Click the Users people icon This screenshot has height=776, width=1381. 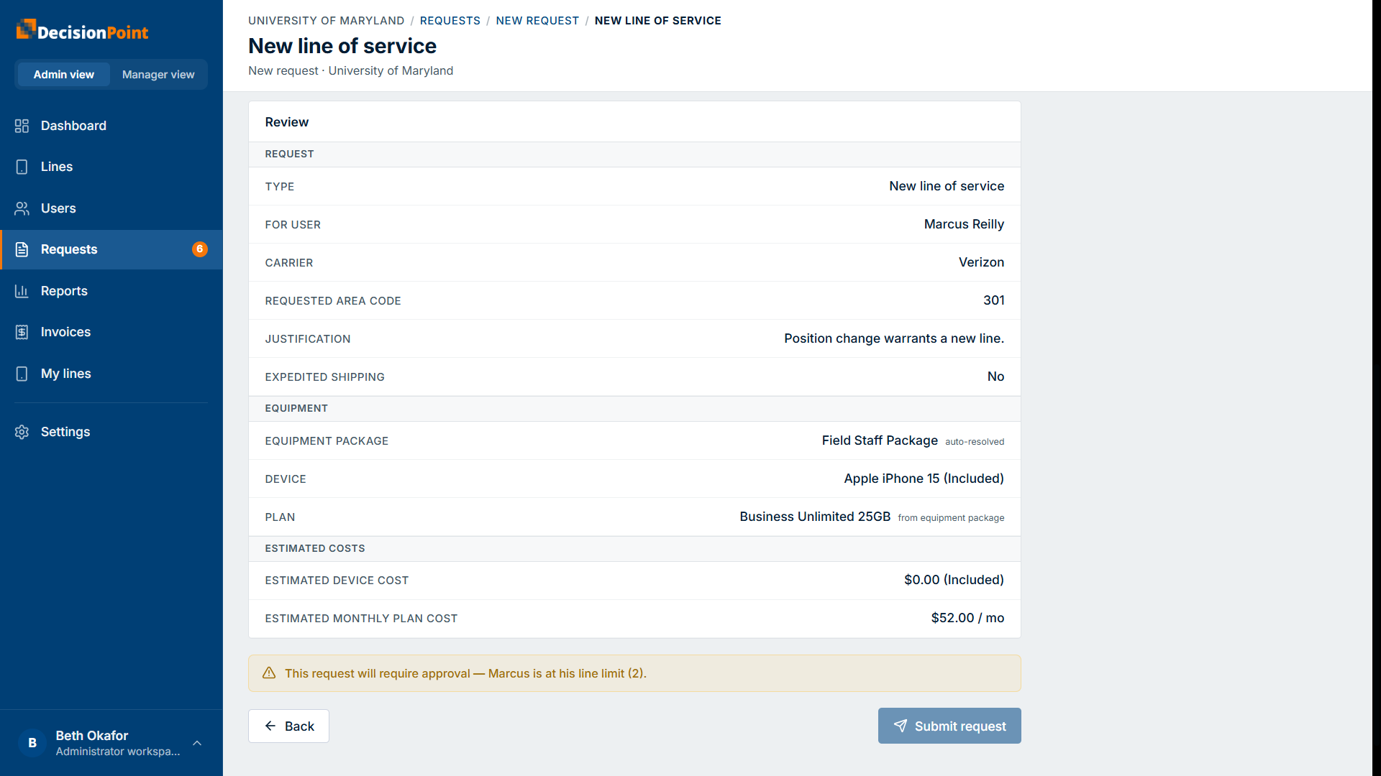coord(22,208)
